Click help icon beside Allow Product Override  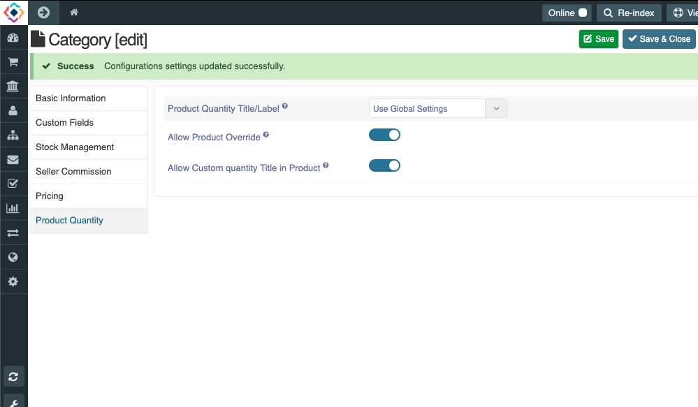[x=266, y=134]
